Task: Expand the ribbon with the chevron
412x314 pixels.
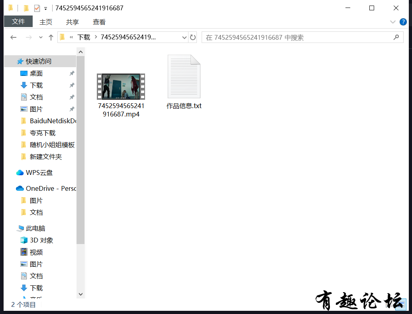Action: (x=392, y=22)
